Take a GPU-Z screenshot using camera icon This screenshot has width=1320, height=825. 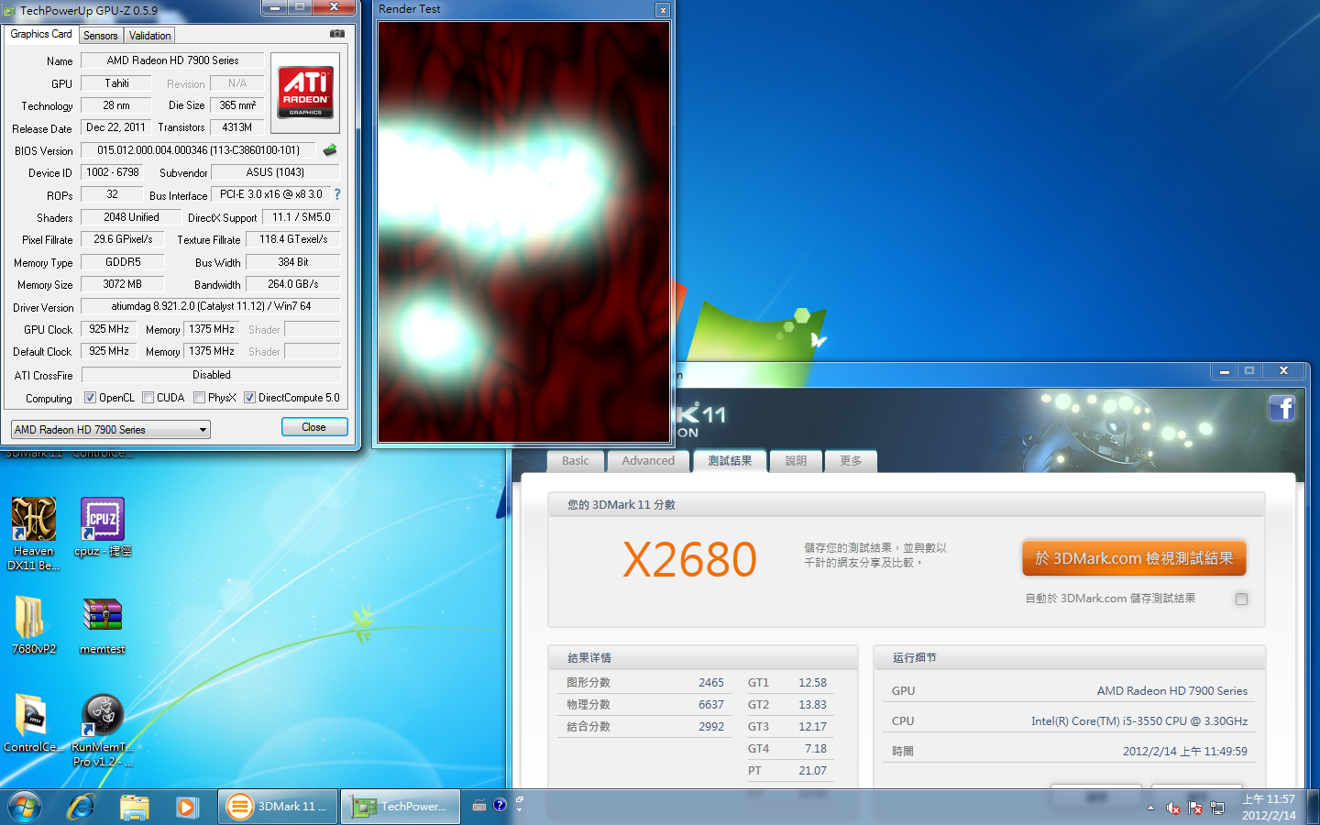pyautogui.click(x=337, y=34)
